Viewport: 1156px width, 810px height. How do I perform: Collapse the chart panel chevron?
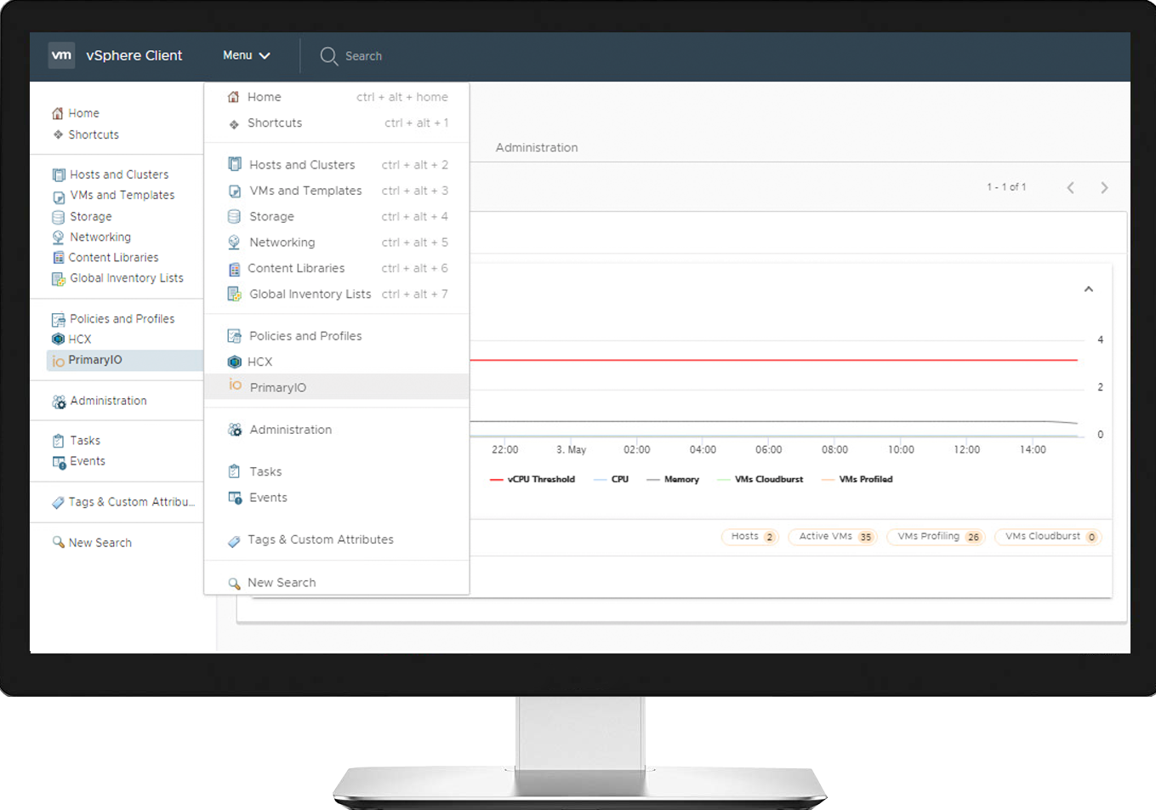pyautogui.click(x=1089, y=289)
